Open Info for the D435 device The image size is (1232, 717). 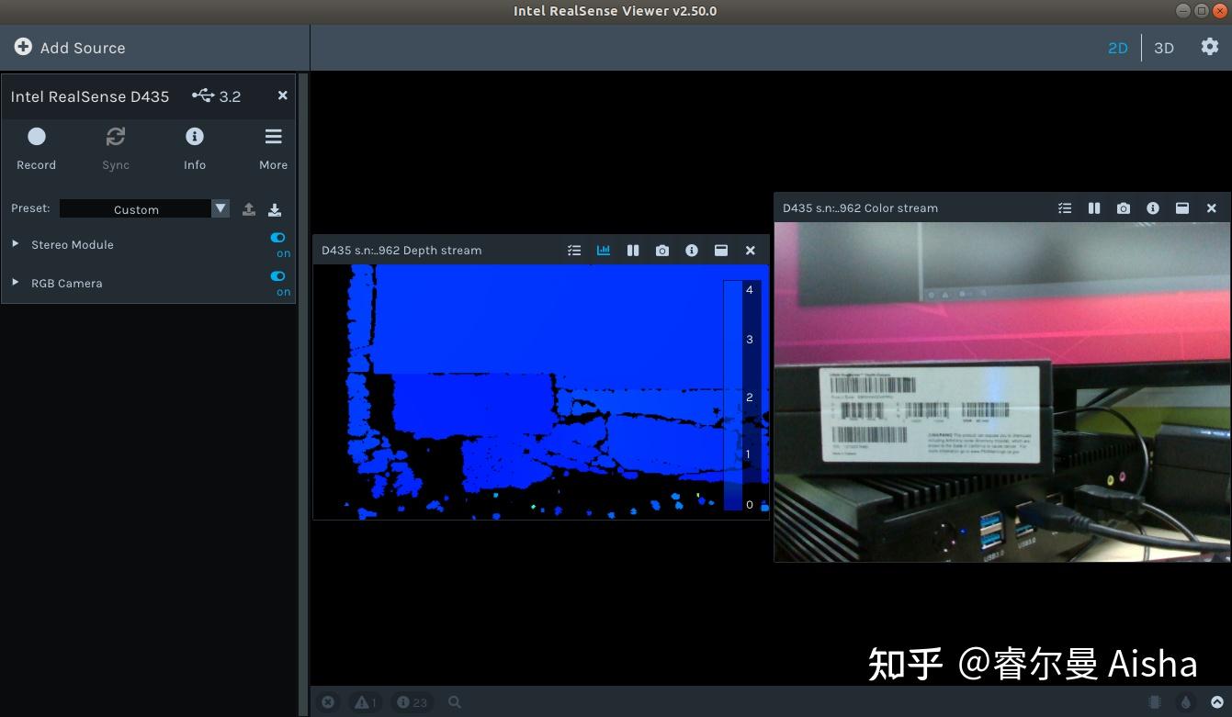pyautogui.click(x=194, y=136)
